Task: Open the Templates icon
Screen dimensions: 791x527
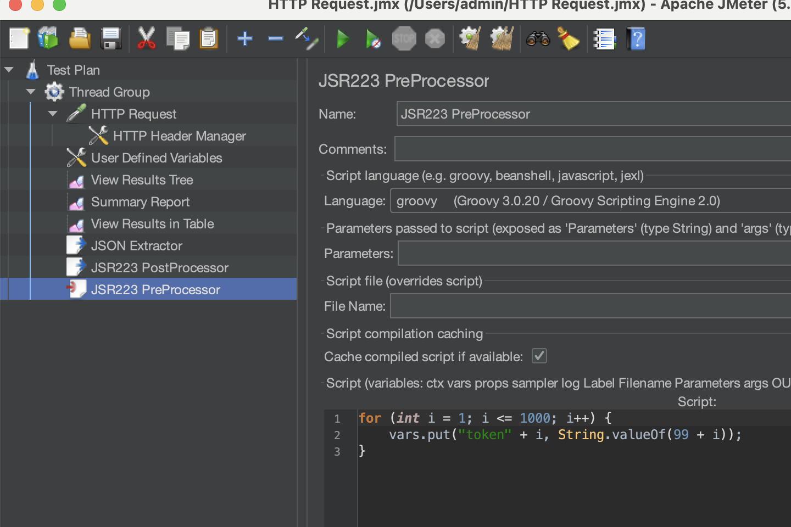Action: [48, 39]
